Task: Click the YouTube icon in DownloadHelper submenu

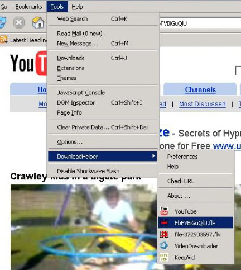Action: tap(164, 211)
